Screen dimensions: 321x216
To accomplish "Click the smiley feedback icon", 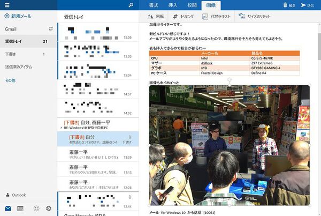I will (x=36, y=208).
